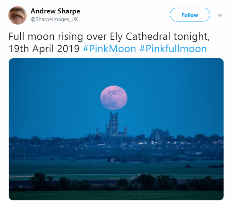Open the Ely Cathedral moon photo
The image size is (232, 206).
pyautogui.click(x=116, y=129)
